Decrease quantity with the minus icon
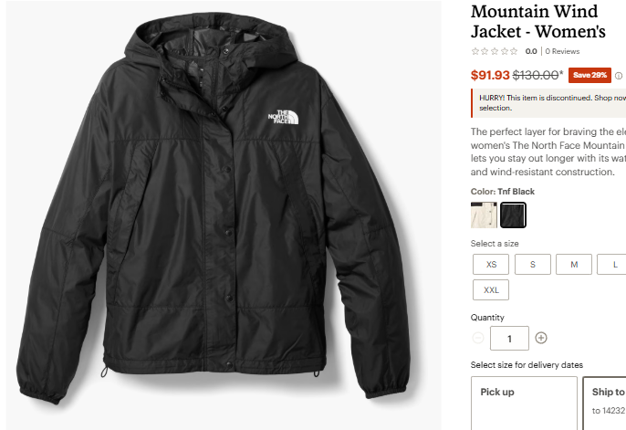This screenshot has height=430, width=626. click(x=479, y=338)
